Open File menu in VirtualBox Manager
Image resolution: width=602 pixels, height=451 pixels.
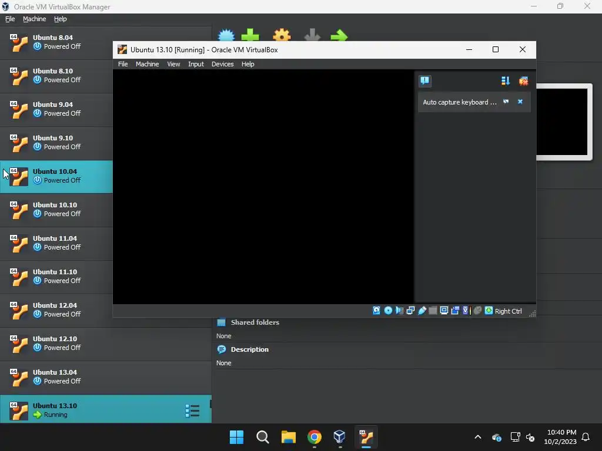pos(10,19)
